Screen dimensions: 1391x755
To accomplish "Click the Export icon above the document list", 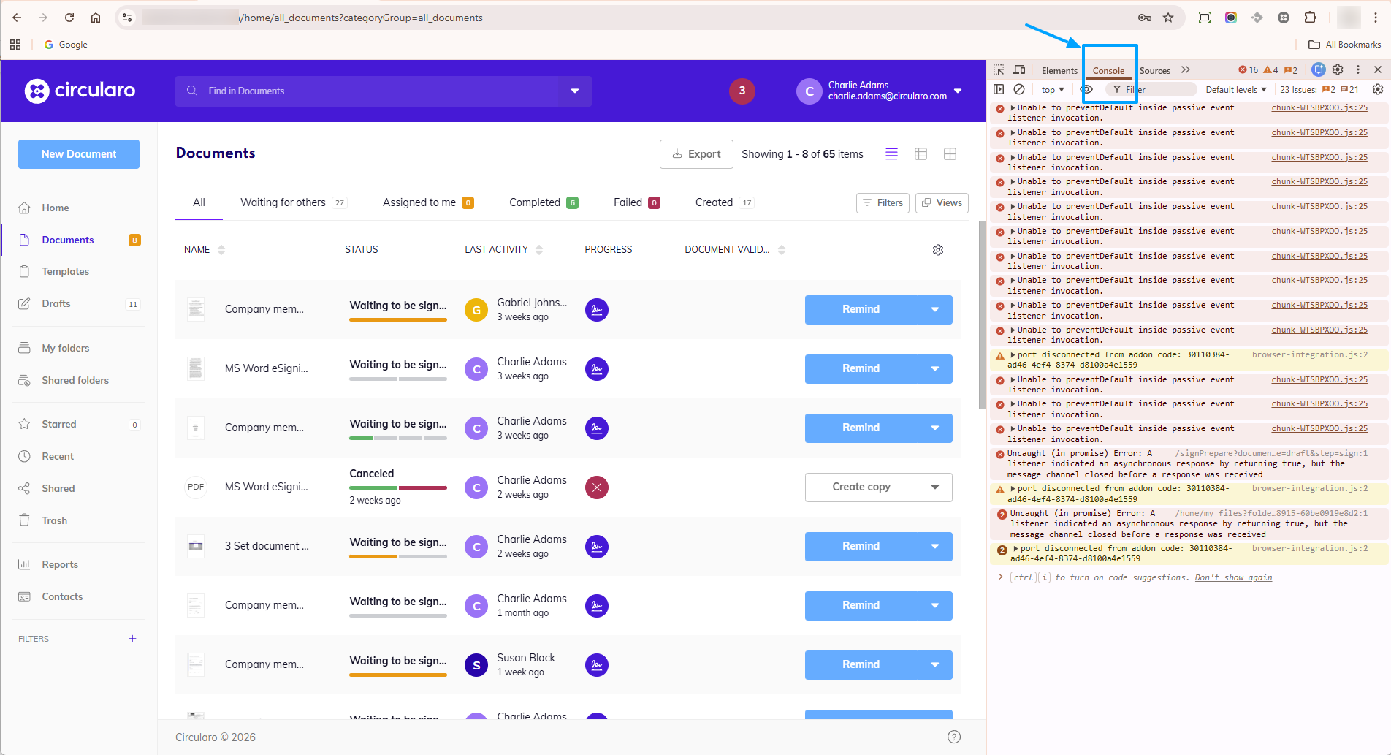I will (677, 154).
